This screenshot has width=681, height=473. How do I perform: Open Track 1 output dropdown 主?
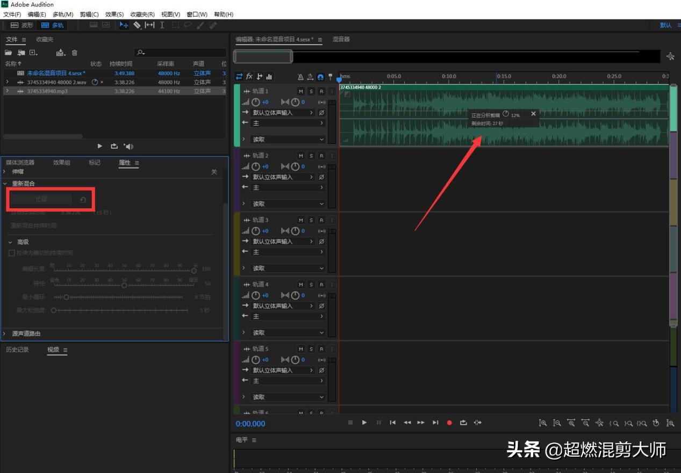(288, 123)
